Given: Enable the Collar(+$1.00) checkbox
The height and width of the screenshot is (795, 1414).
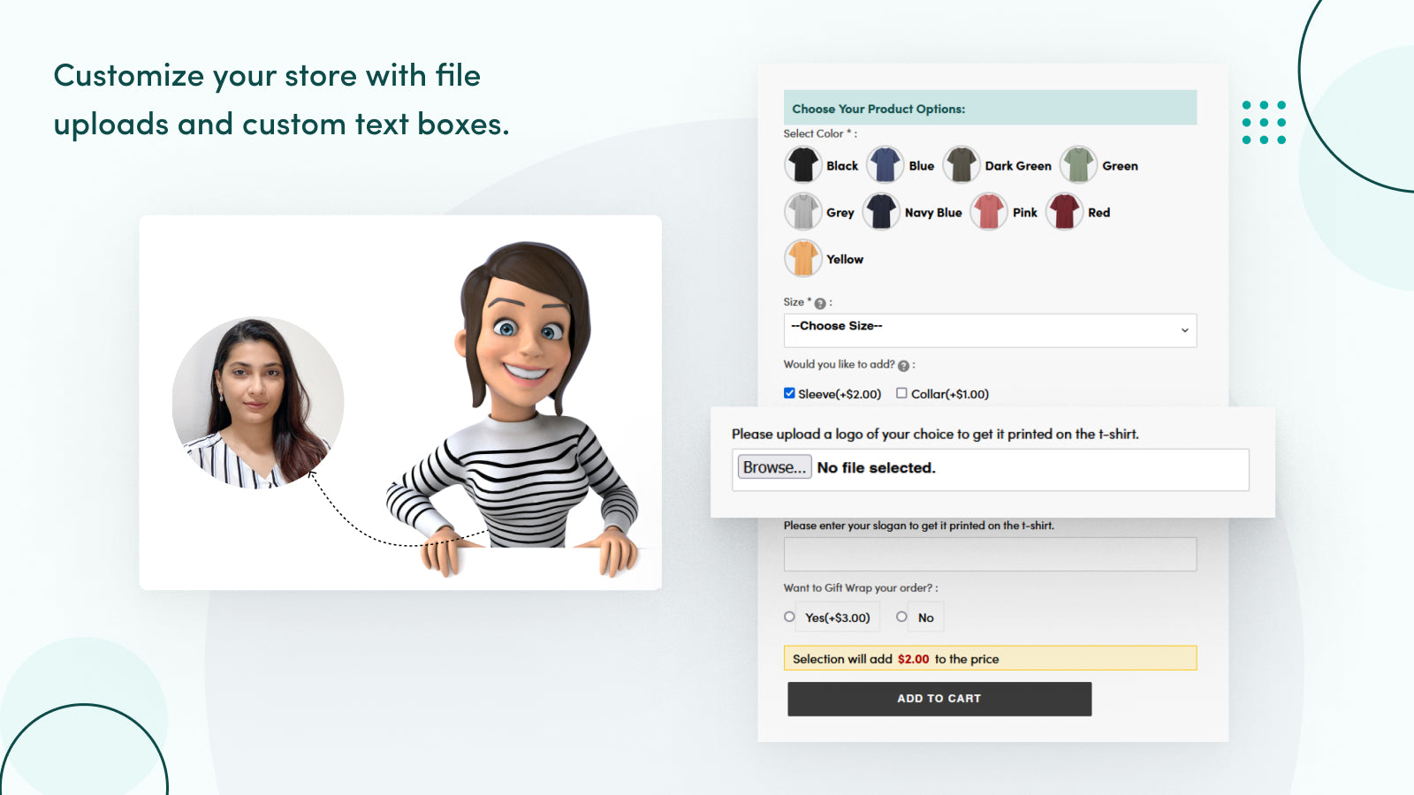Looking at the screenshot, I should pyautogui.click(x=901, y=393).
